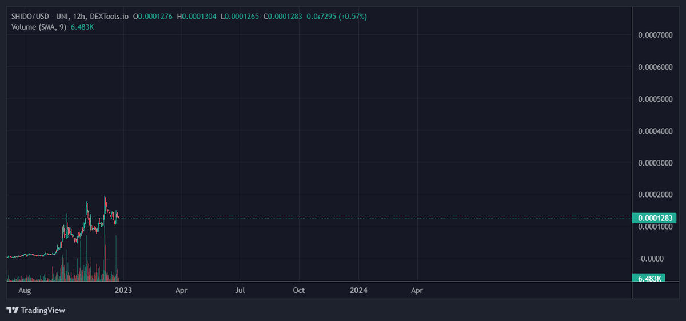This screenshot has width=686, height=321.
Task: Click the 0.0005000 price axis label
Action: coord(655,99)
